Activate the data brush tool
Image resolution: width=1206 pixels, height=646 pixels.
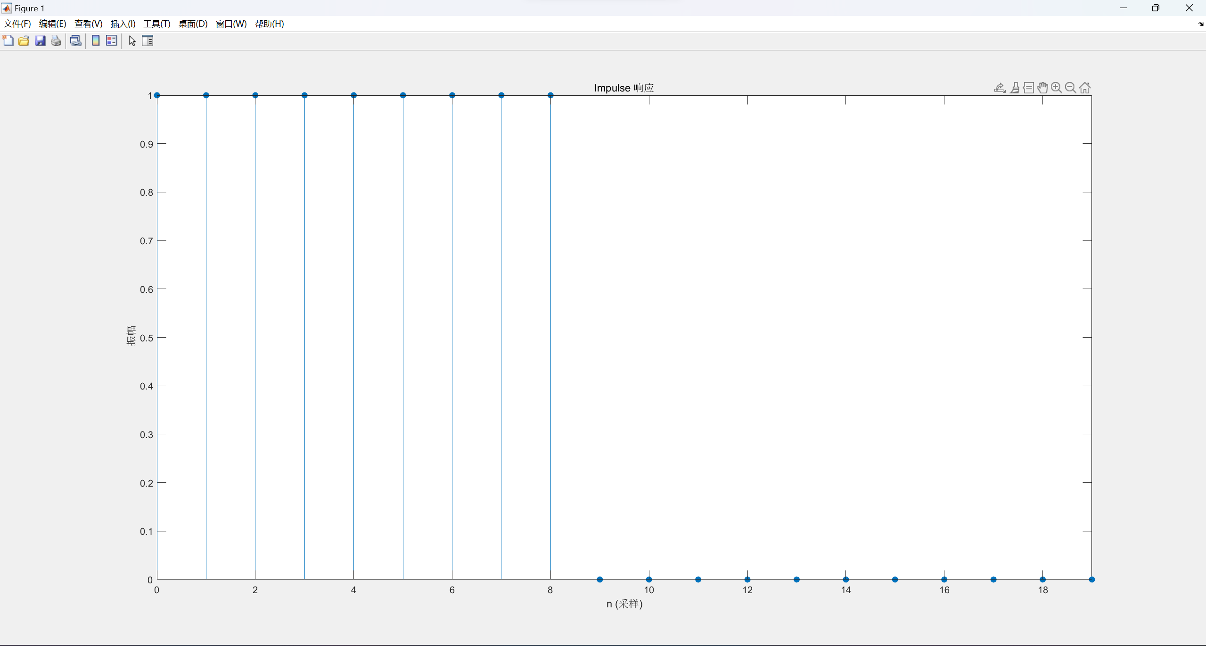pos(1015,88)
